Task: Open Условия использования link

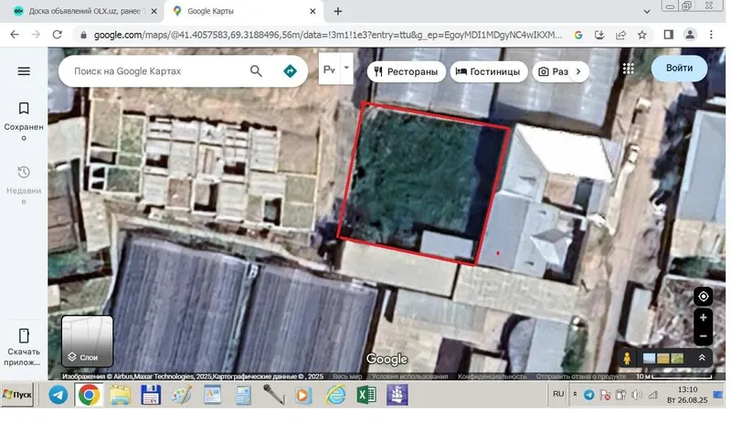Action: pos(409,376)
